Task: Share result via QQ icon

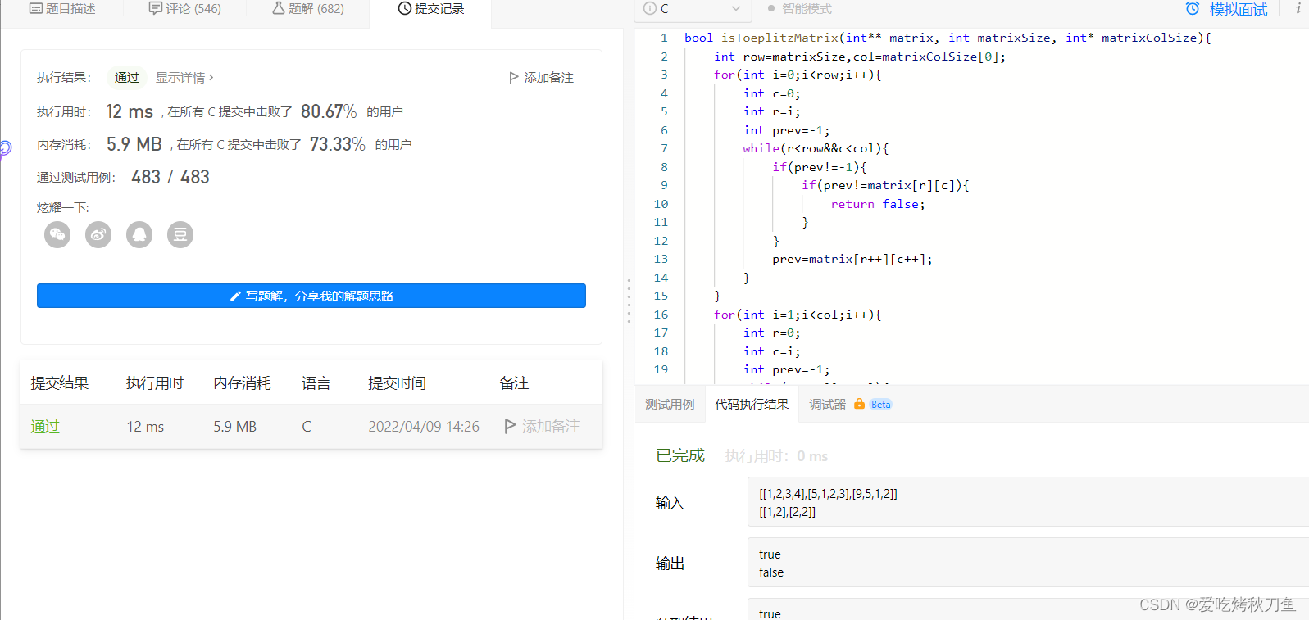Action: click(139, 235)
